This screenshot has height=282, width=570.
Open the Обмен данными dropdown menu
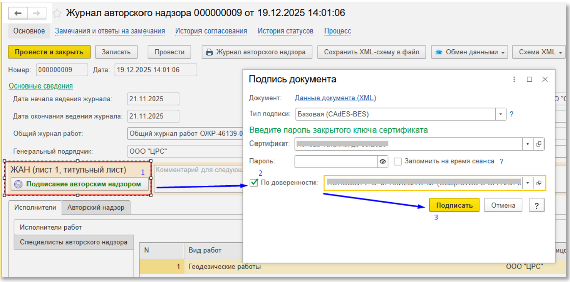[469, 52]
